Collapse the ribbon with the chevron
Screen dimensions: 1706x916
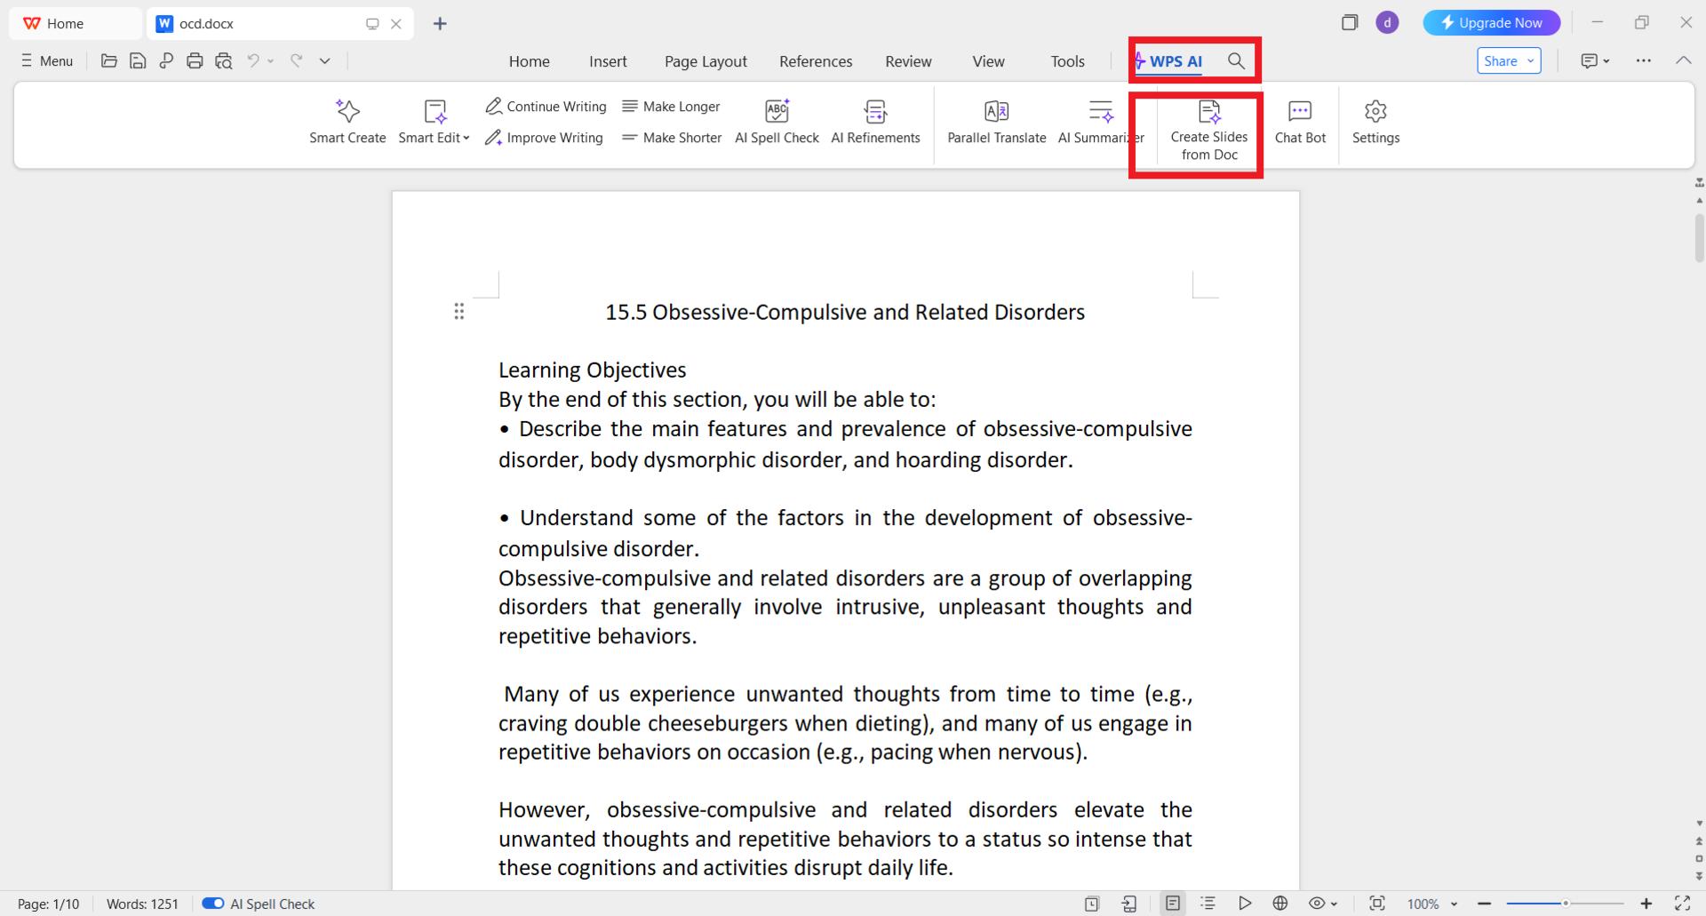[x=1683, y=60]
